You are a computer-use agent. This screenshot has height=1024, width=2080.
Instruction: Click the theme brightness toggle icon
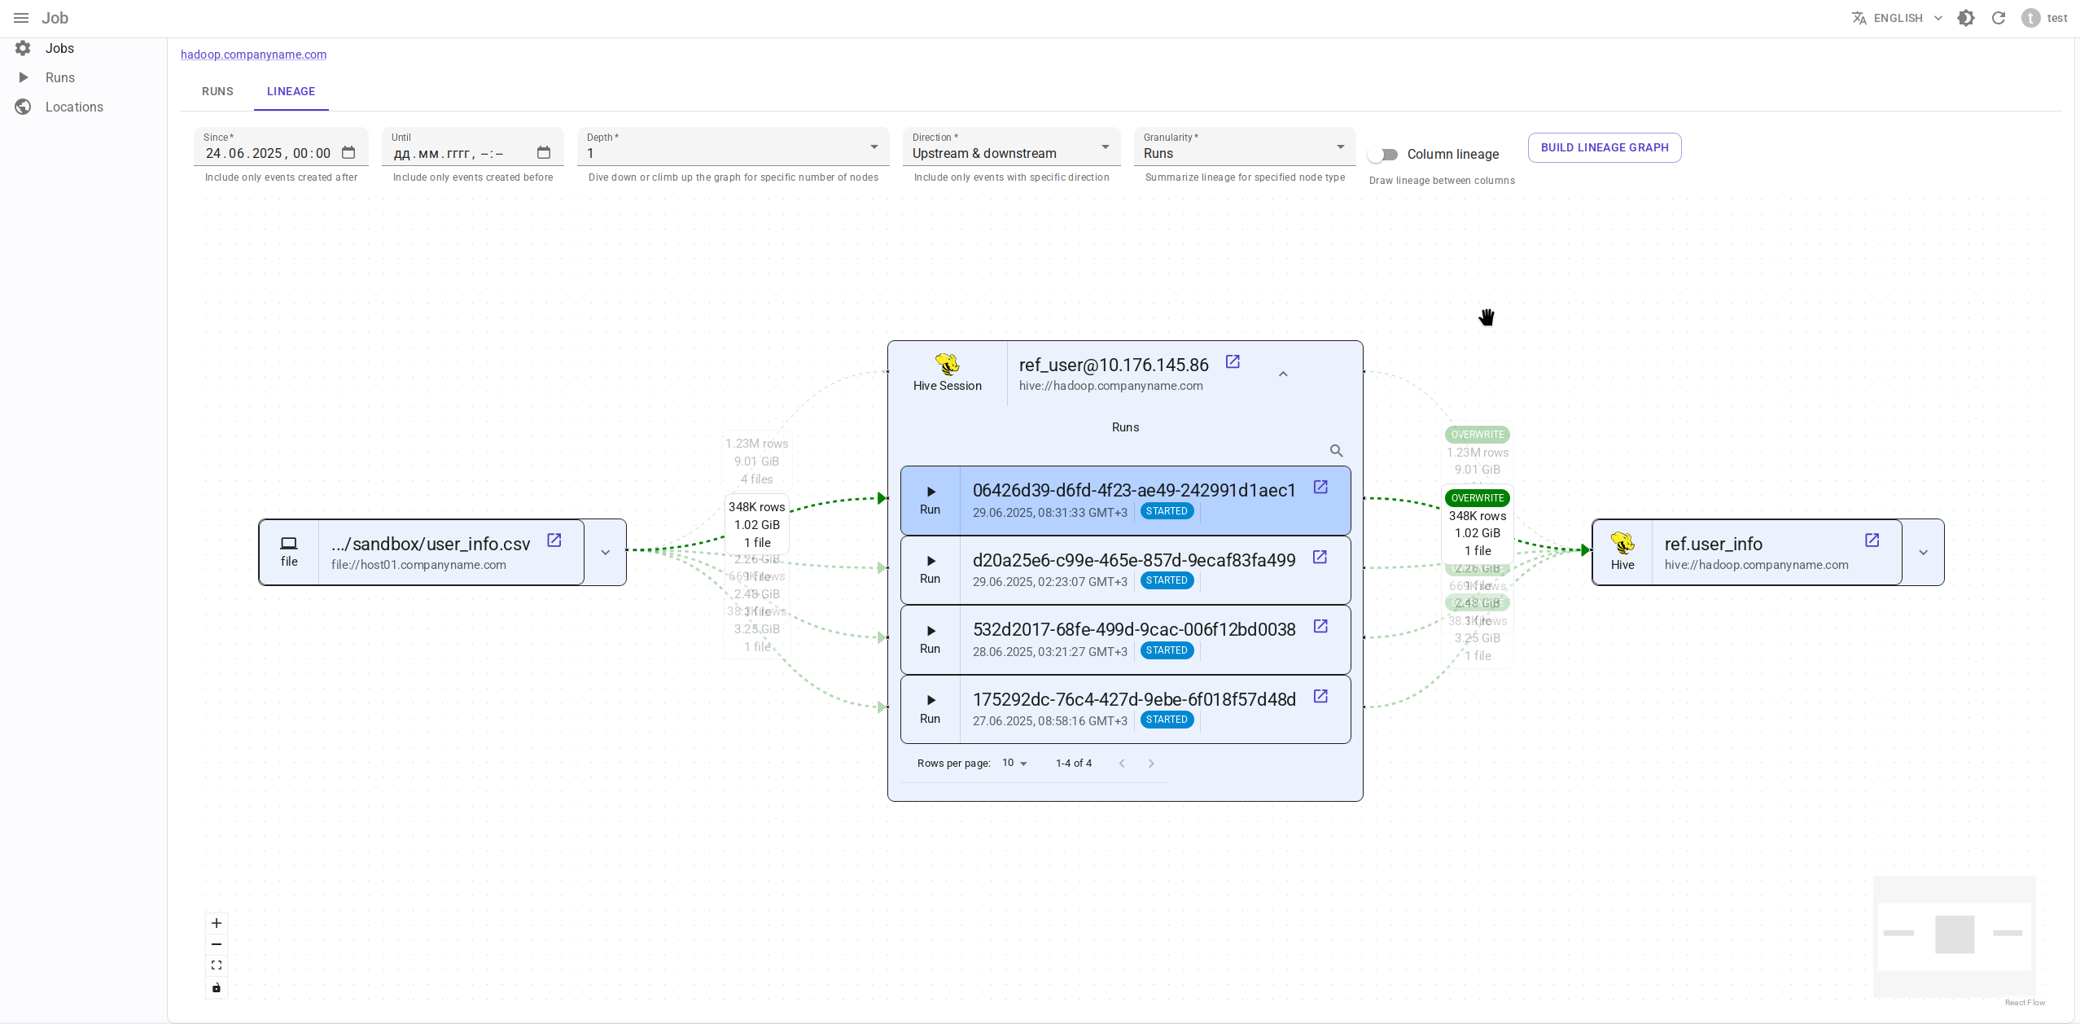(x=1966, y=18)
